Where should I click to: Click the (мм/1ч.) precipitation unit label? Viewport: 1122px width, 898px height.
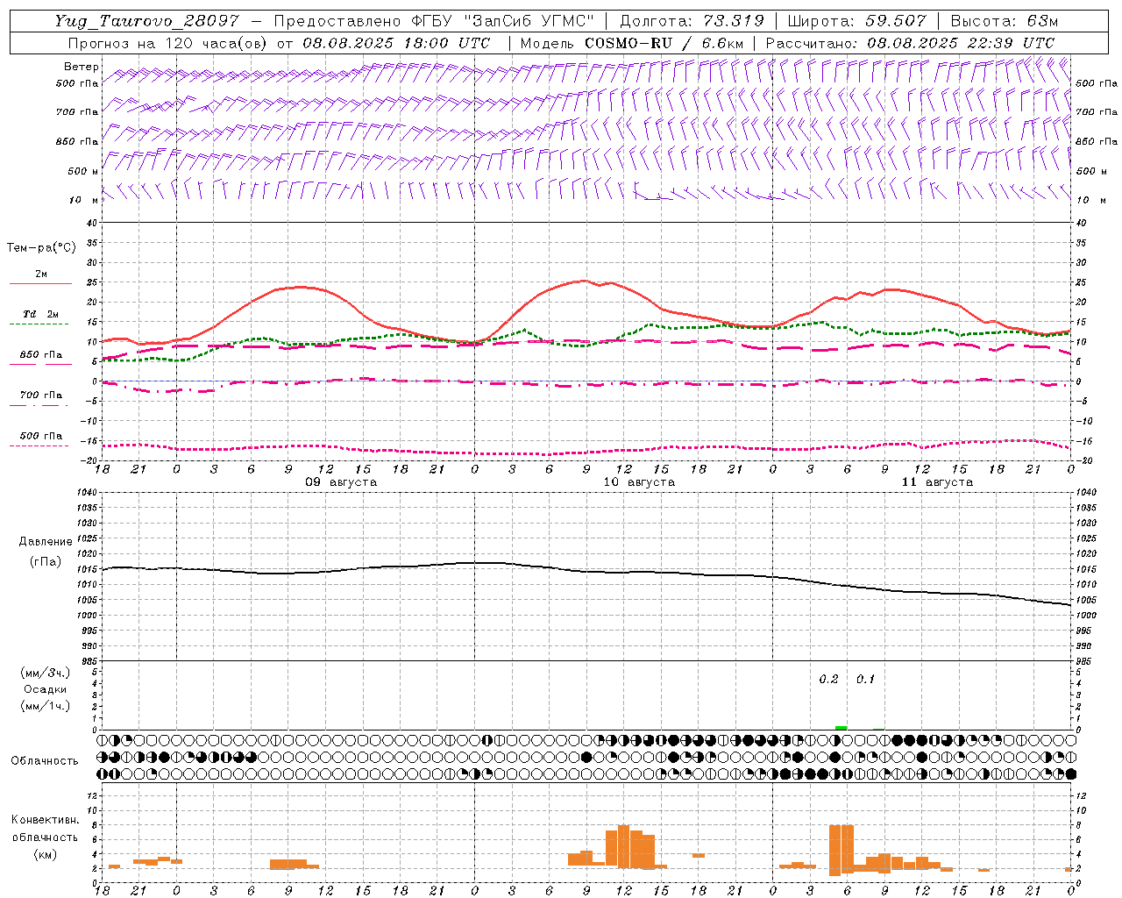coord(46,706)
